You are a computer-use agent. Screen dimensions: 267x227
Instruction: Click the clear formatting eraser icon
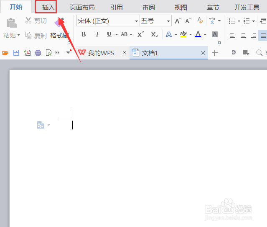(x=200, y=21)
